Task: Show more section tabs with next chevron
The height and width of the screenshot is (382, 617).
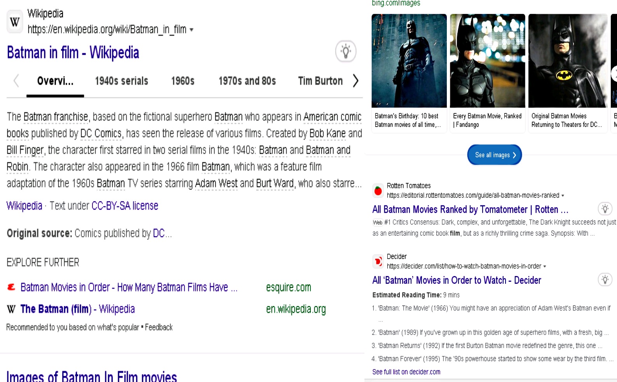Action: click(x=355, y=81)
